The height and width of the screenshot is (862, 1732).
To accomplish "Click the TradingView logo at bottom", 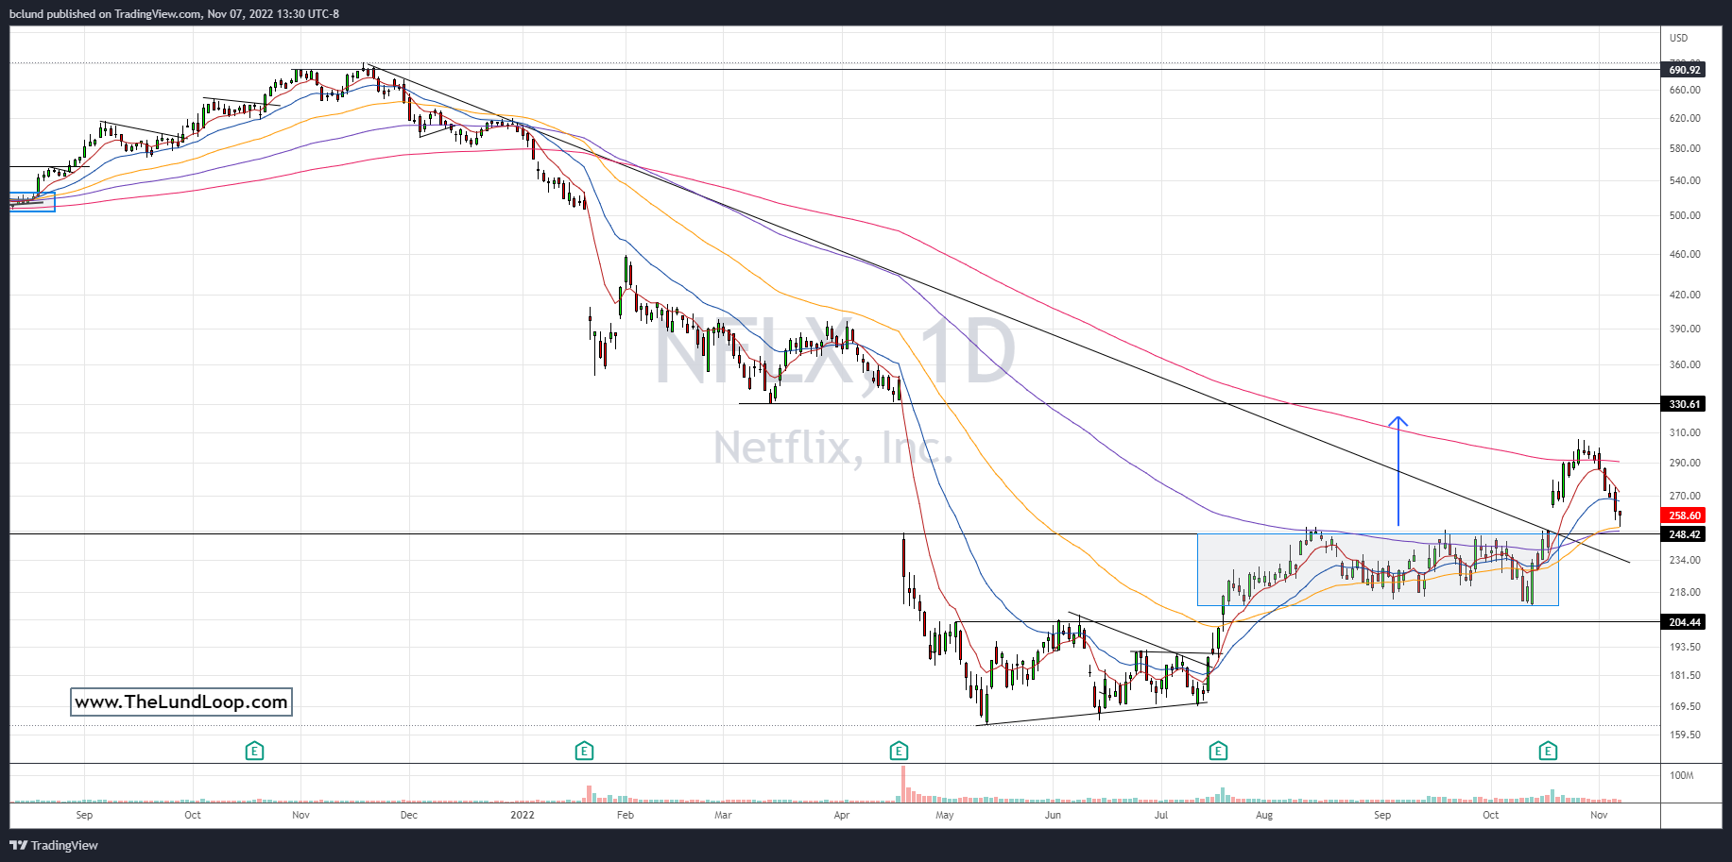I will pos(54,845).
